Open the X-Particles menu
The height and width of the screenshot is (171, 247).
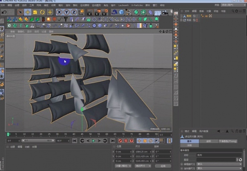136,5
